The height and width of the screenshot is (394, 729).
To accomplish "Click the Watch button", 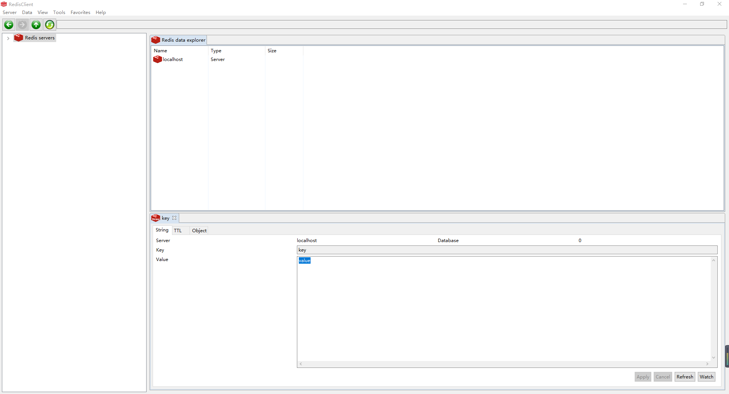I will [707, 377].
